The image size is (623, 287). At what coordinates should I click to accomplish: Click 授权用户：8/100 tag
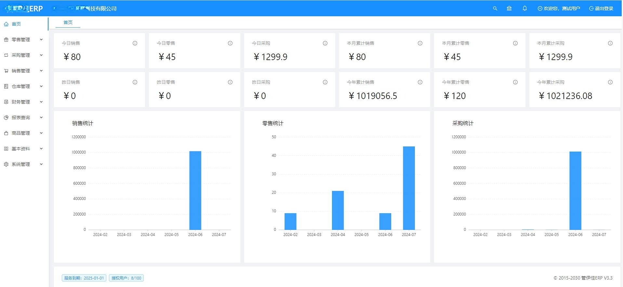coord(126,278)
